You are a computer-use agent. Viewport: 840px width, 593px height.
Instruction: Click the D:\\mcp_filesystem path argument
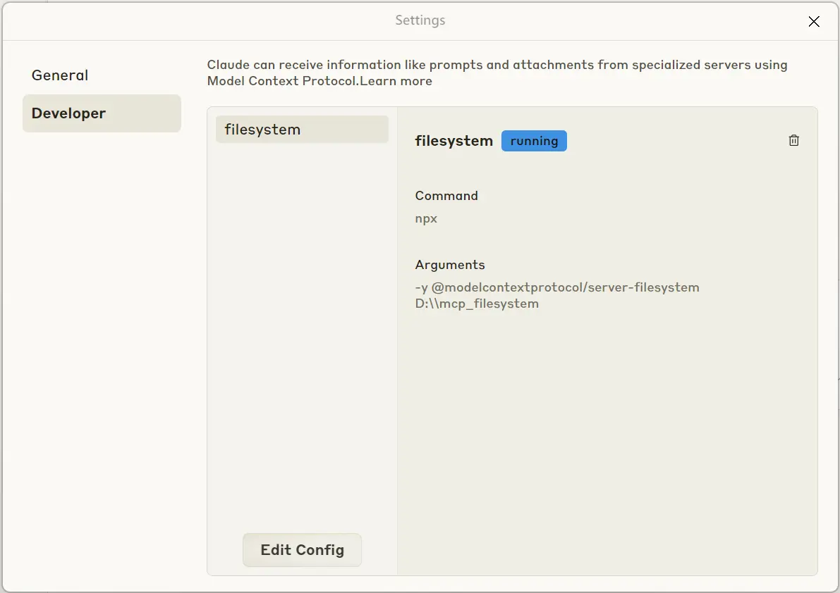(477, 304)
